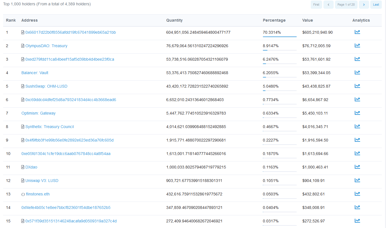
Task: Click the First page button
Action: tap(316, 4)
